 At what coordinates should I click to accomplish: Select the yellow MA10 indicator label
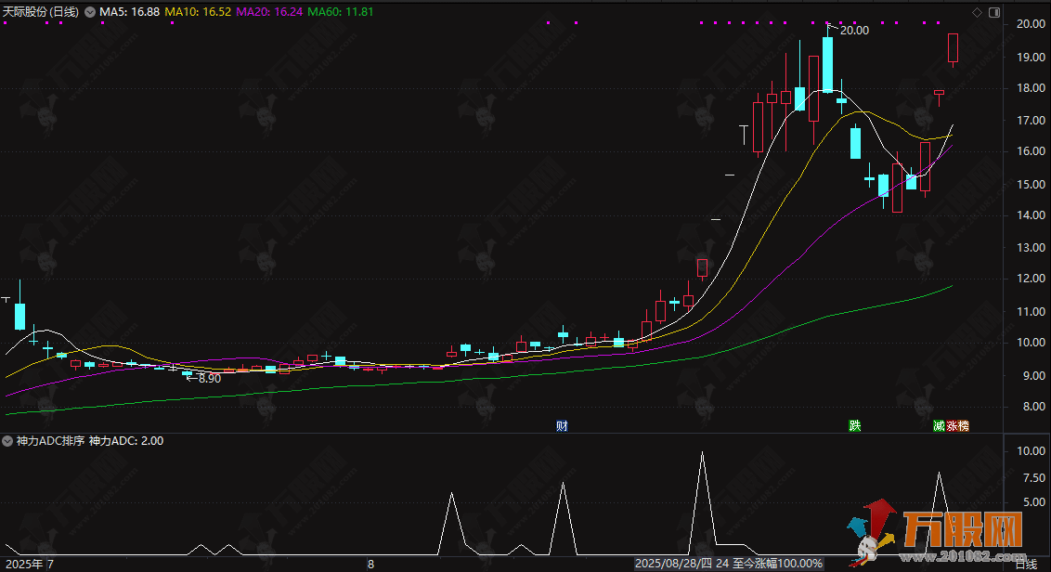click(198, 12)
